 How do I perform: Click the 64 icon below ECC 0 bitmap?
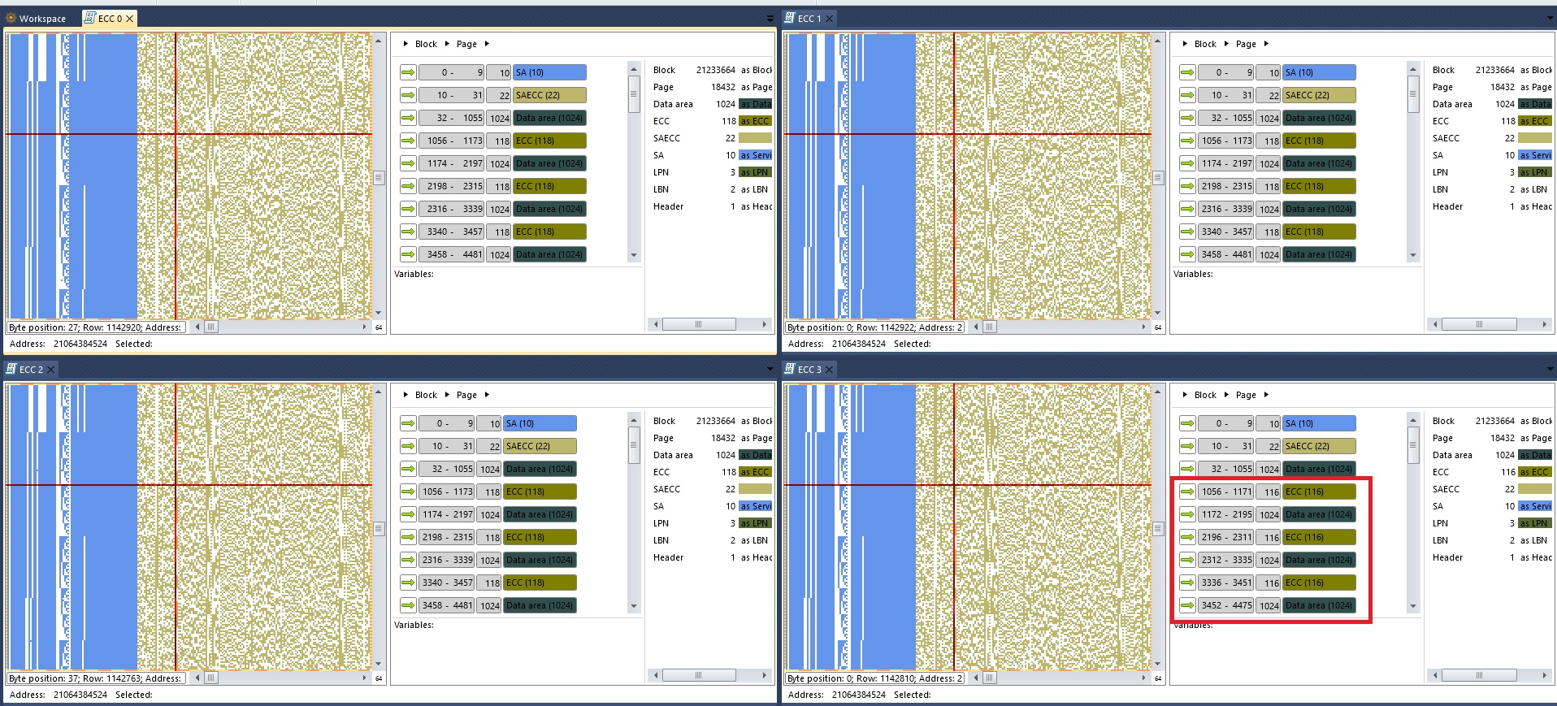point(379,327)
